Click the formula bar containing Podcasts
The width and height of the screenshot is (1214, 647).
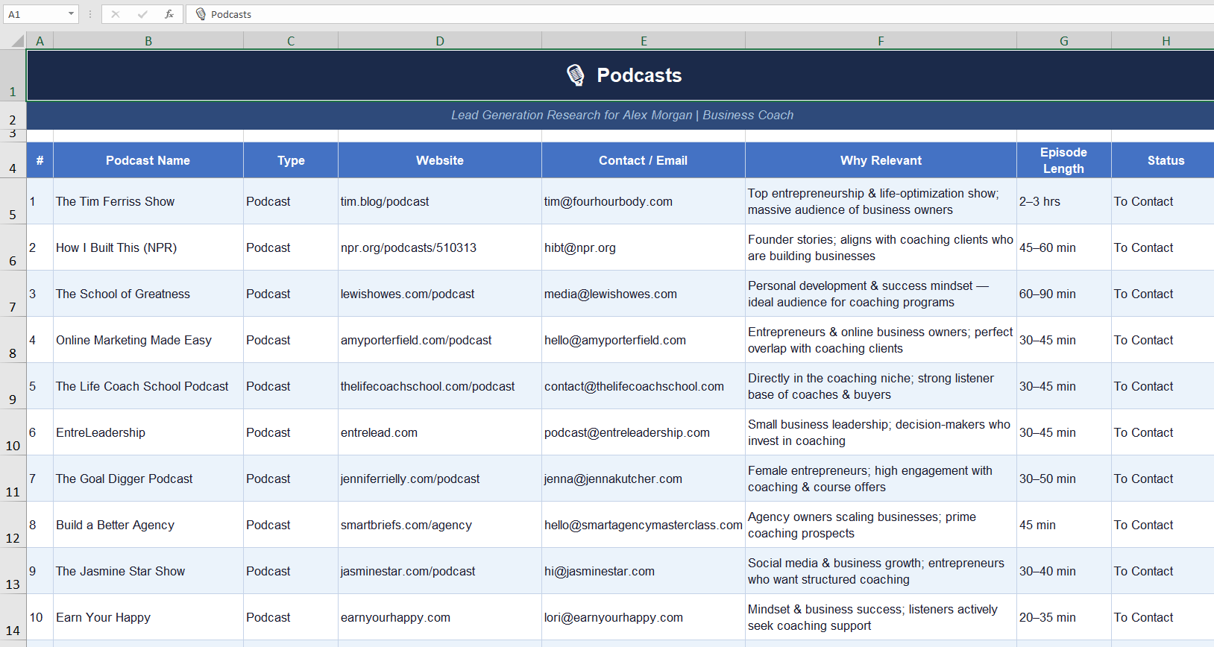click(701, 14)
